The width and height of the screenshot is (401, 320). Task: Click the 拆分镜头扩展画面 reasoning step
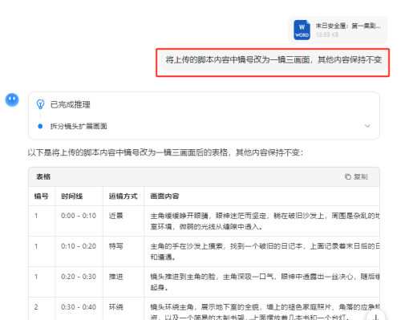click(79, 126)
